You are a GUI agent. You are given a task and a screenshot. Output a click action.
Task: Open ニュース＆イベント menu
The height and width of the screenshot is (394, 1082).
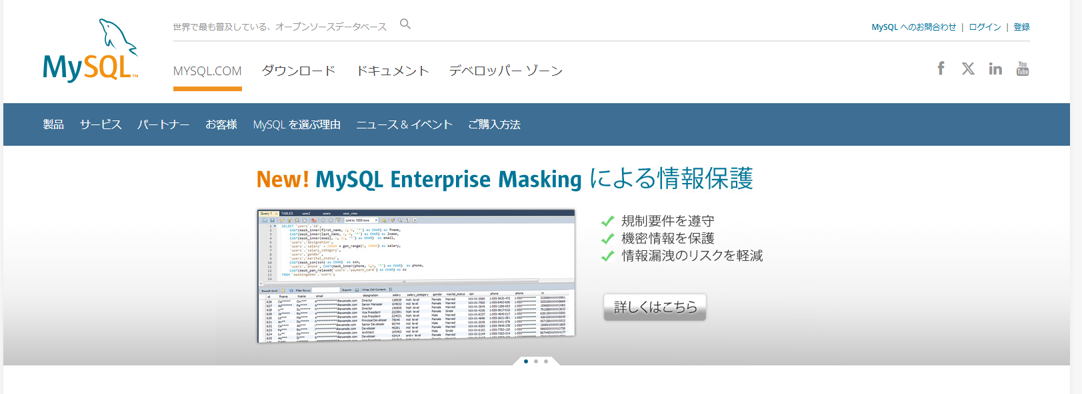404,124
